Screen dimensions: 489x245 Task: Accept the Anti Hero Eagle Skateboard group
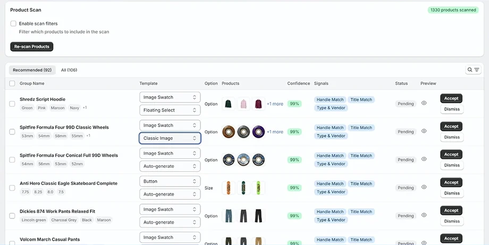coord(451,182)
